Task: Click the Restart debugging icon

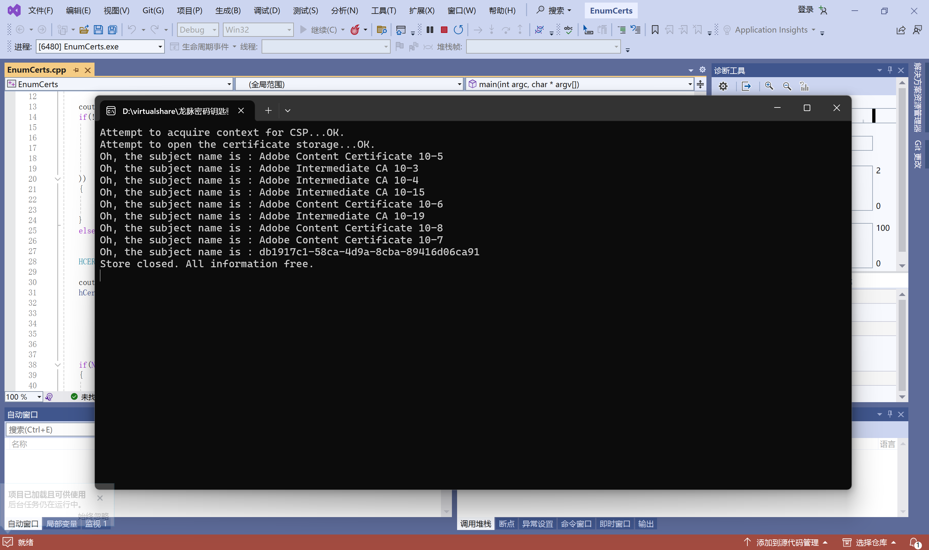Action: 458,30
